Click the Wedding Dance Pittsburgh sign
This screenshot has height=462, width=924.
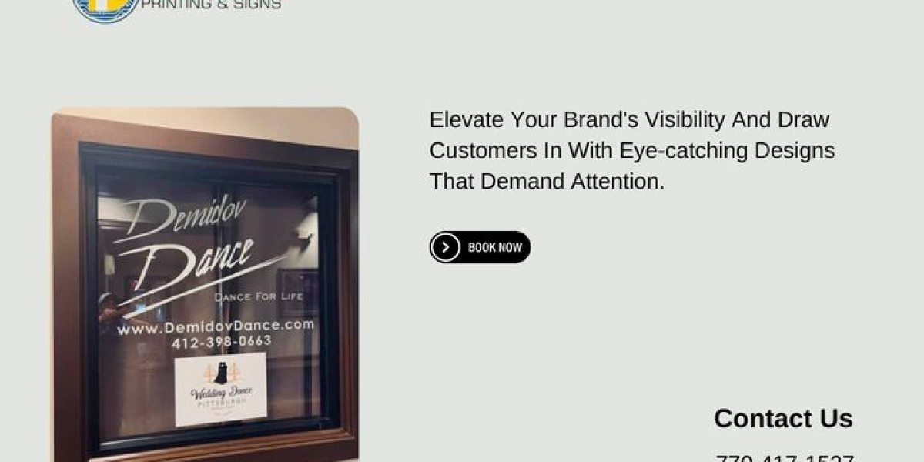[x=221, y=388]
